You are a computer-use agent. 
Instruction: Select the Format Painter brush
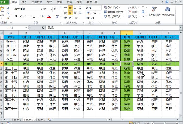pos(8,18)
